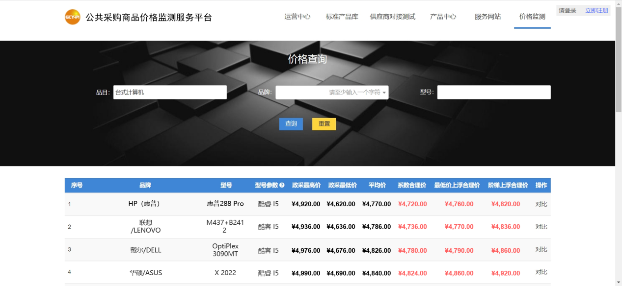Screen dimensions: 622x286
Task: Click 对比 for the HP 惠普288 Pro row
Action: 541,204
